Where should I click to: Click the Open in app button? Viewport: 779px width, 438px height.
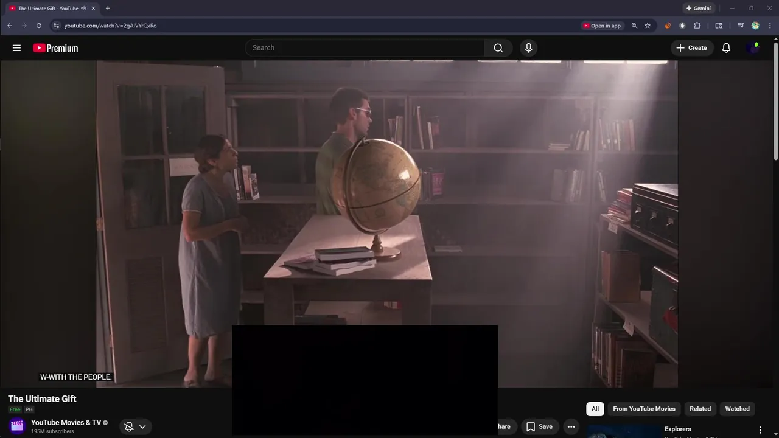[602, 26]
